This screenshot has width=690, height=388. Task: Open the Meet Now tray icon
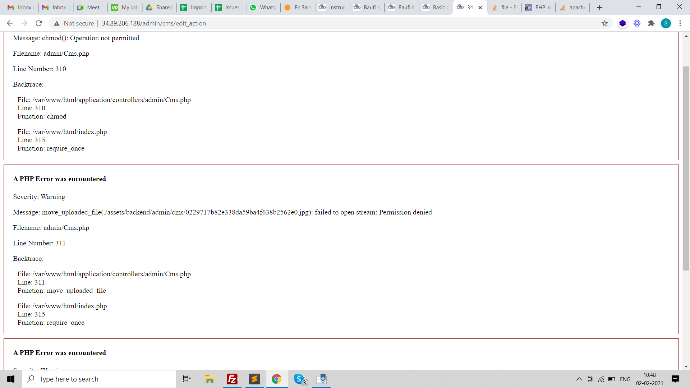[x=590, y=379]
